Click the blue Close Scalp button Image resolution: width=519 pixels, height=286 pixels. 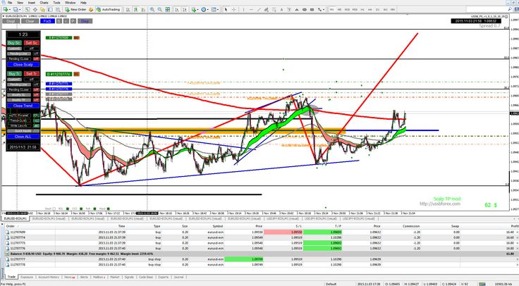23,65
